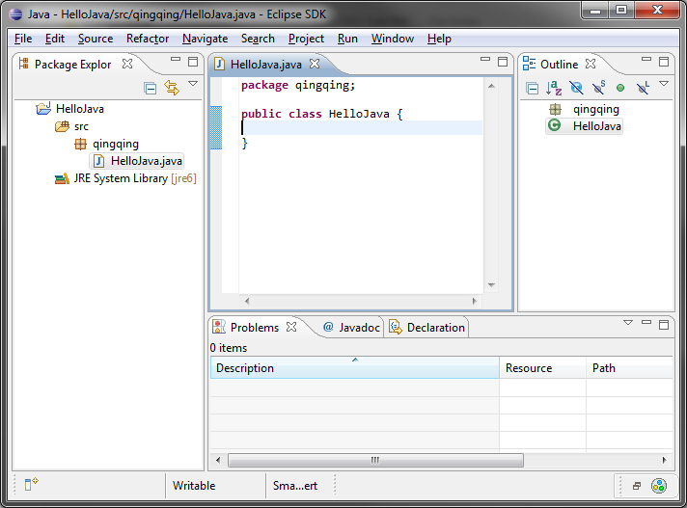
Task: Select HelloJava.java in Package Explorer
Action: click(146, 161)
